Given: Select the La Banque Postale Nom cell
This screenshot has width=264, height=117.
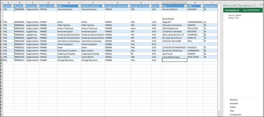Looking at the screenshot, I should click(x=69, y=54).
